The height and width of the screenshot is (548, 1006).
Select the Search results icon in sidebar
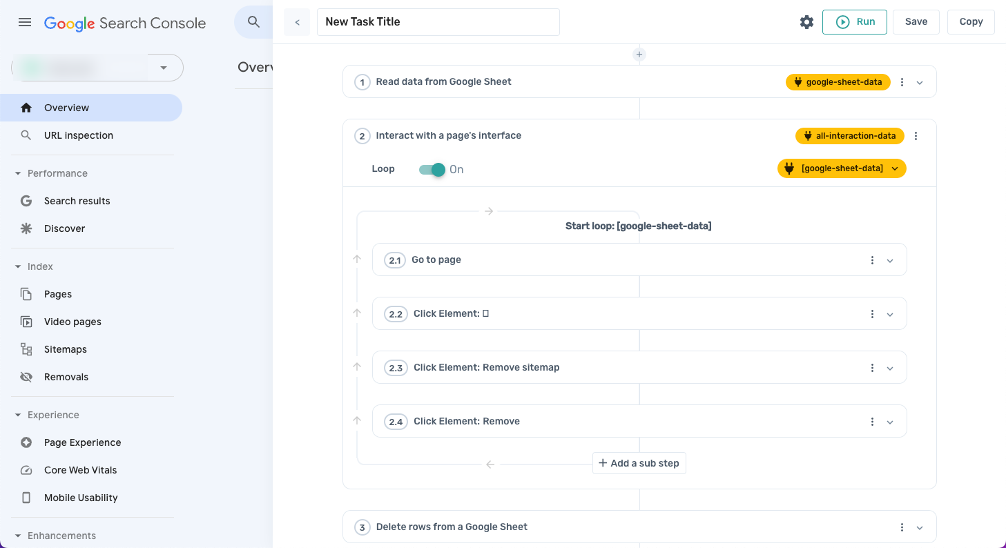coord(26,201)
